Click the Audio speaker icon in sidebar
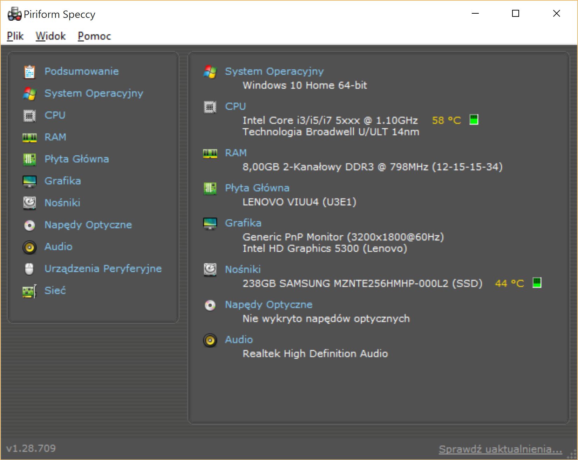 [29, 247]
